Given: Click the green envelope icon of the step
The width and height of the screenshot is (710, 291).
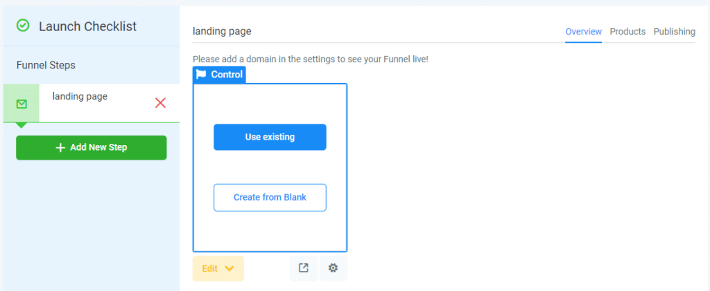Looking at the screenshot, I should (x=21, y=104).
